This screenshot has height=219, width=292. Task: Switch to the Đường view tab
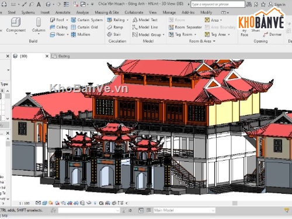pyautogui.click(x=60, y=56)
